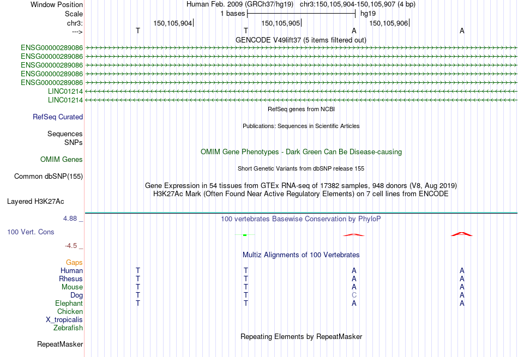Viewport: 518px width, 357px height.
Task: Click the Rhesus alignment species label
Action: (71, 279)
